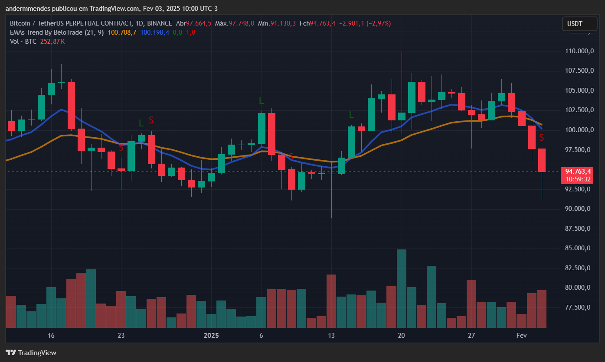
Task: Click the date label 6 on time axis
Action: pyautogui.click(x=261, y=336)
